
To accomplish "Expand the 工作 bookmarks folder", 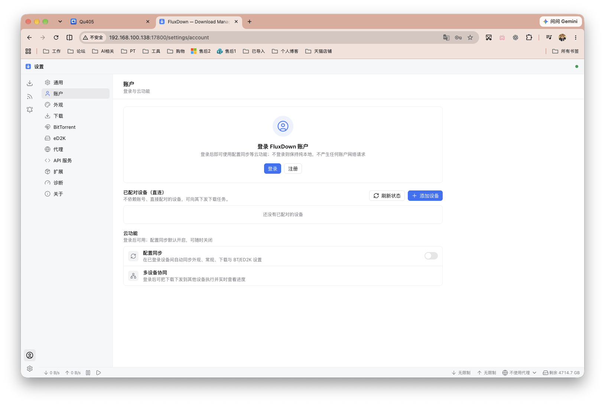I will [52, 51].
